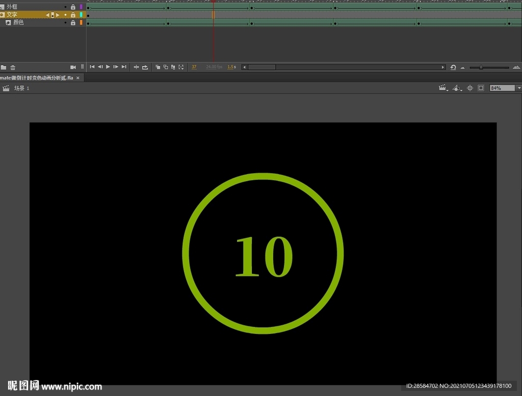Zoom out timeline with small mountain icon
The image size is (522, 396).
pyautogui.click(x=462, y=68)
